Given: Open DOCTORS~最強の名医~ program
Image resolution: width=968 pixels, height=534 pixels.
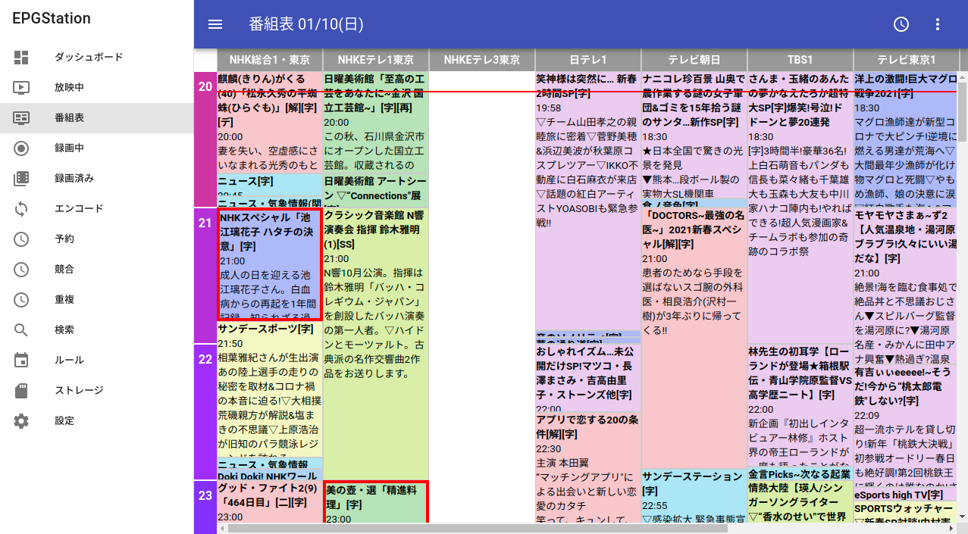Looking at the screenshot, I should [694, 338].
